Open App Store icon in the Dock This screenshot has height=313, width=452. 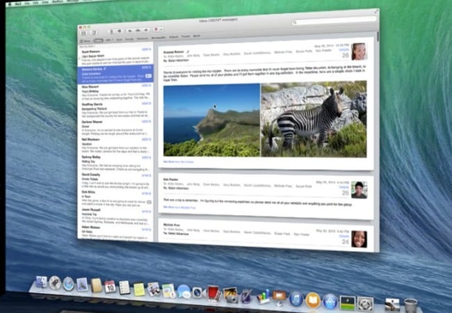tap(330, 301)
